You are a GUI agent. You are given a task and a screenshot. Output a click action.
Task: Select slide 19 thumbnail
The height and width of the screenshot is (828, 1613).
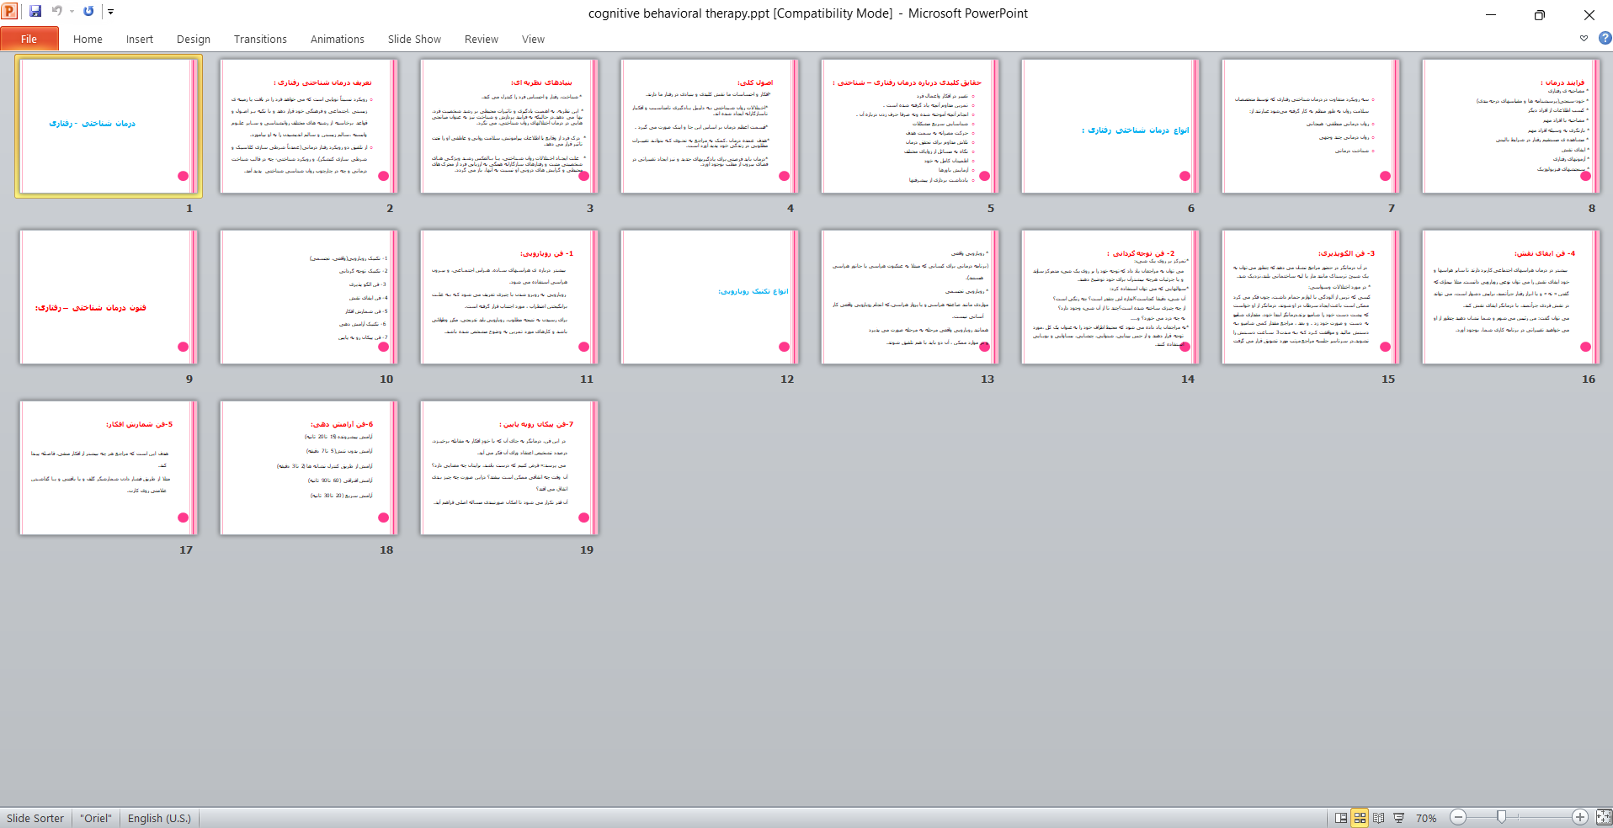click(x=509, y=468)
